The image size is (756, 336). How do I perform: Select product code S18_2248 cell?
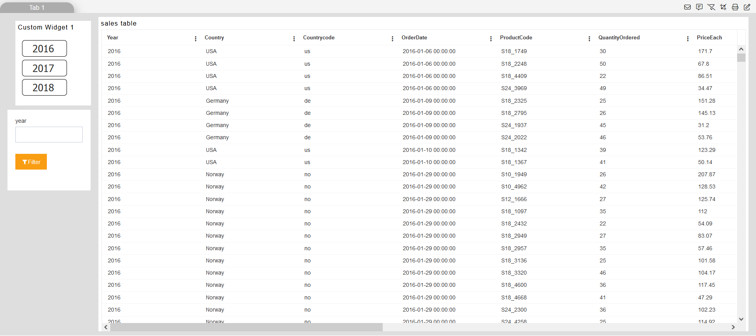[x=514, y=64]
